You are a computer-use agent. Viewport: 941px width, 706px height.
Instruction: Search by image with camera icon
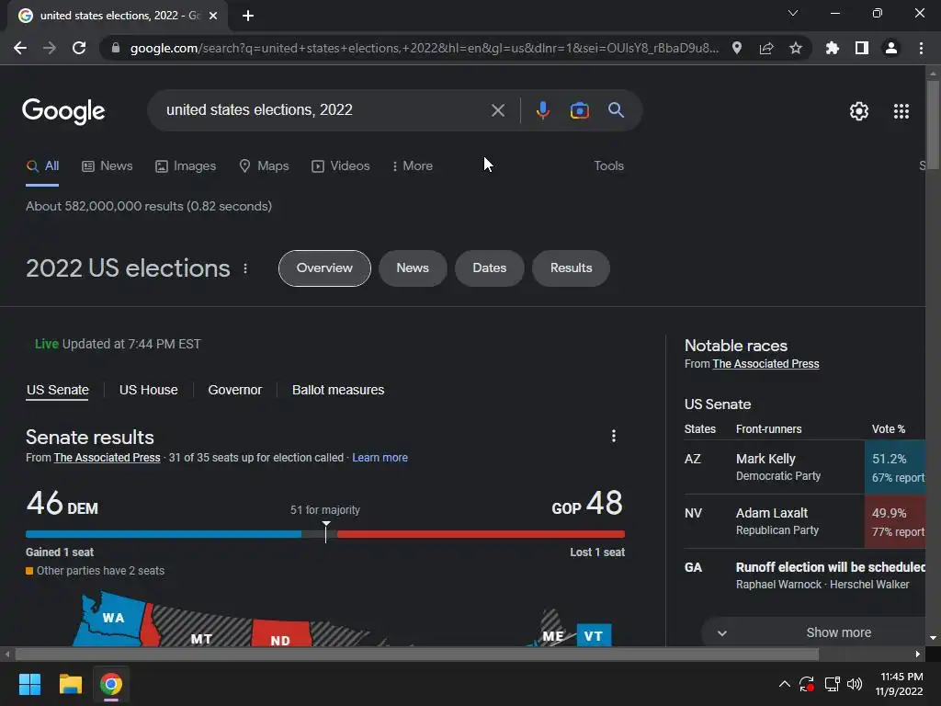579,110
